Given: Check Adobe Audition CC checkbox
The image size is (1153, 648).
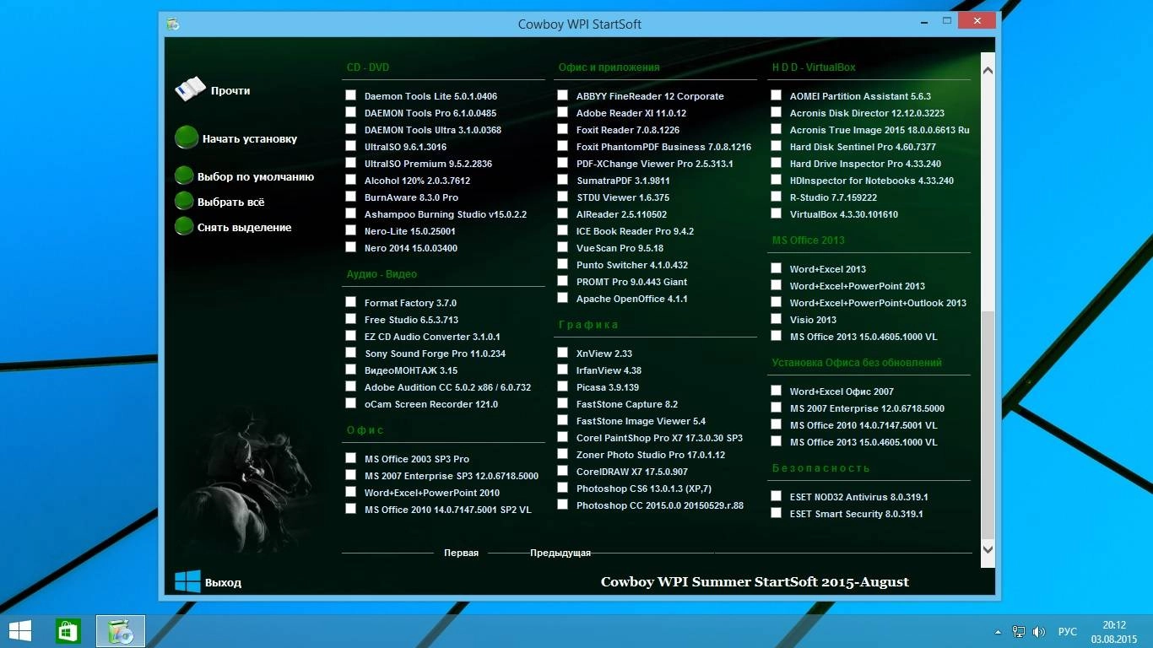Looking at the screenshot, I should [350, 386].
